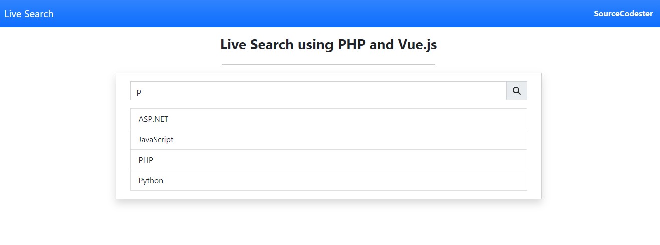Click the blue navigation bar background
The height and width of the screenshot is (245, 660).
(325, 14)
